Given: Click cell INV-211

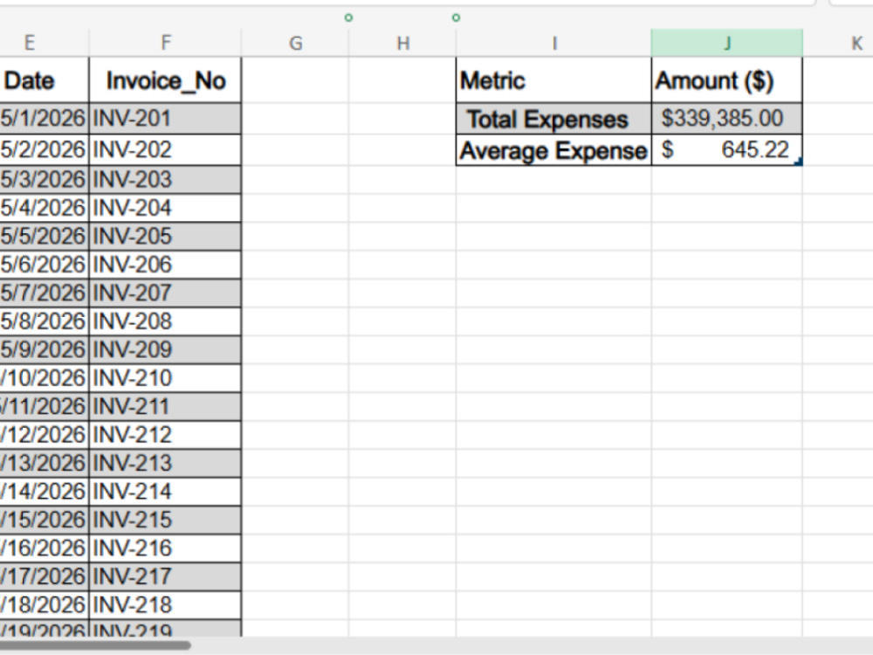Looking at the screenshot, I should click(x=165, y=407).
